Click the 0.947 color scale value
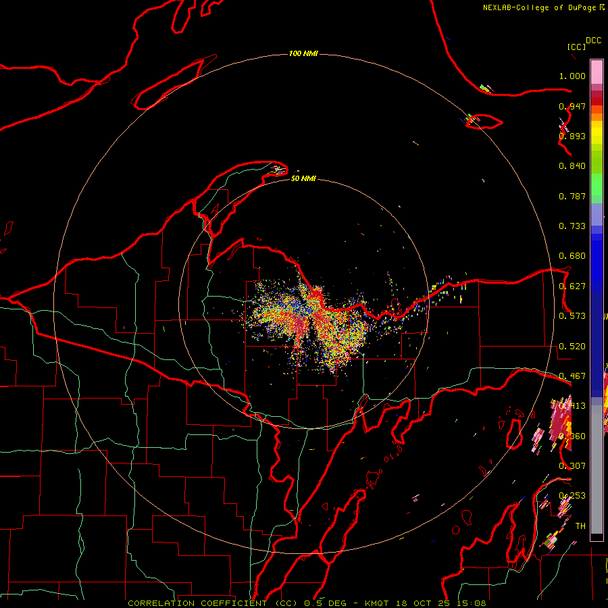 pyautogui.click(x=572, y=106)
